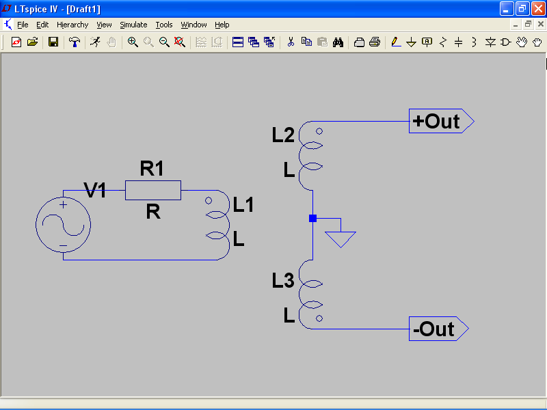Minimize the inner Draft1 document window

click(516, 24)
